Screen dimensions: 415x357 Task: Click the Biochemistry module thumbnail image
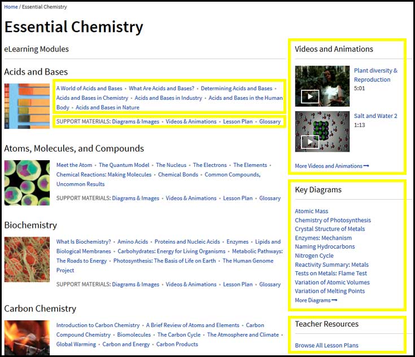27,259
